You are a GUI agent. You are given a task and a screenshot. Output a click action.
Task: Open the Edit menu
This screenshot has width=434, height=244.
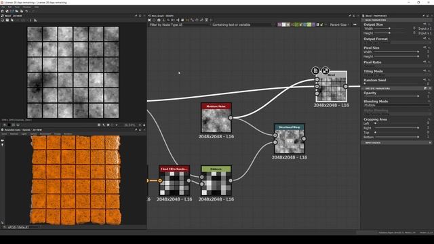[x=9, y=7]
